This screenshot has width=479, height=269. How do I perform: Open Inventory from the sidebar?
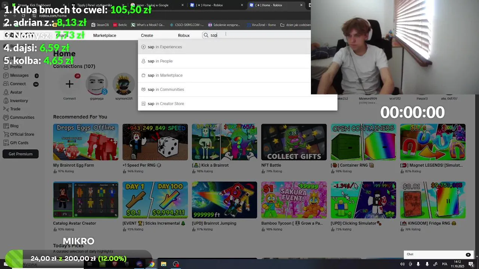click(x=19, y=101)
